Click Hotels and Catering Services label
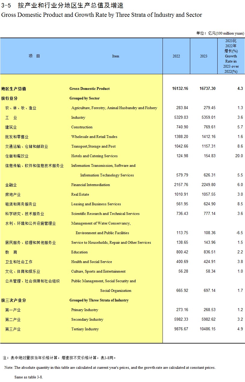The width and height of the screenshot is (245, 382). click(95, 156)
